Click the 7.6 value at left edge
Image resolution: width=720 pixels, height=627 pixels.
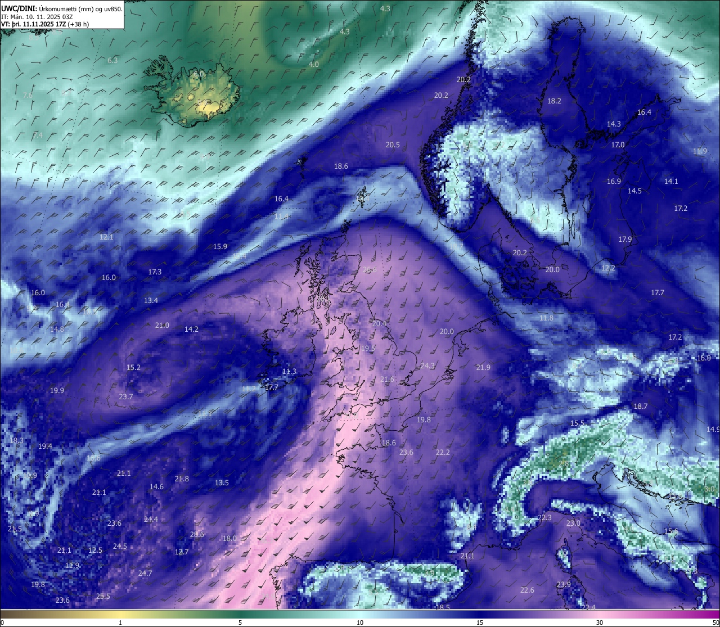(x=28, y=96)
